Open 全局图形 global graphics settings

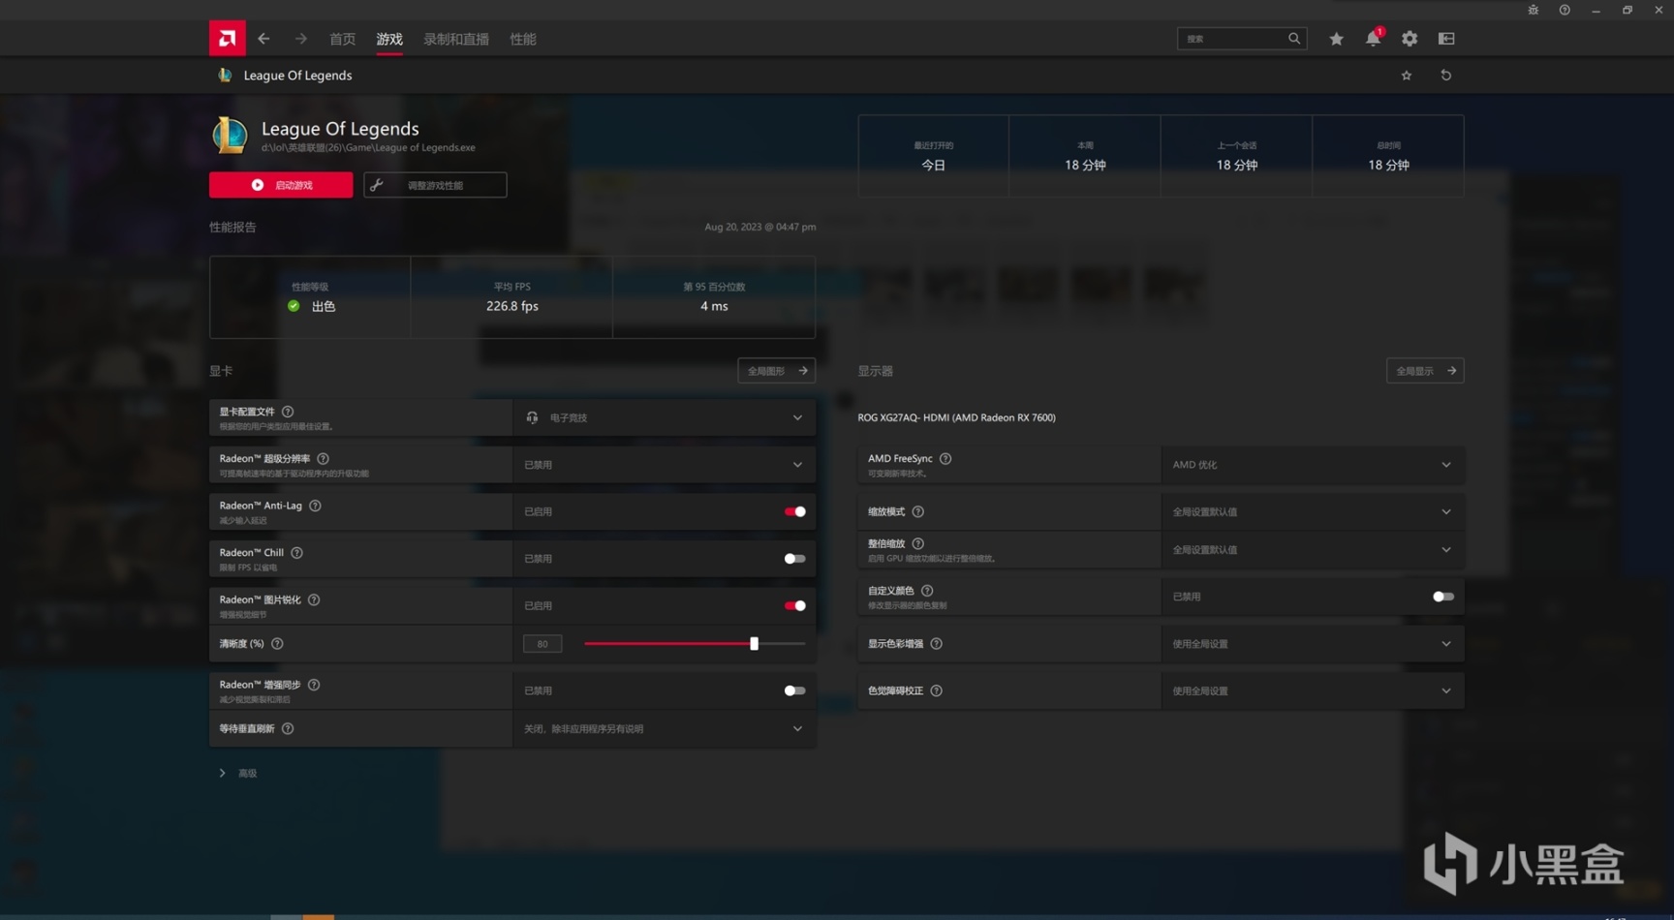(x=776, y=371)
